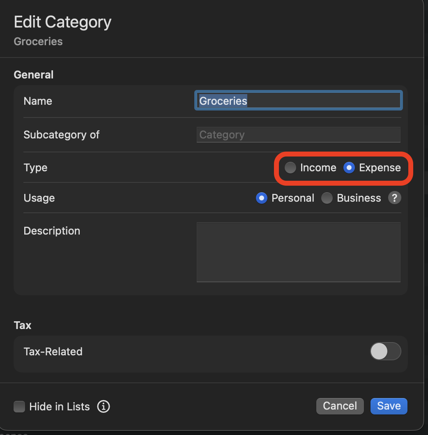Choose Business usage option
Viewport: 428px width, 435px height.
pyautogui.click(x=327, y=198)
